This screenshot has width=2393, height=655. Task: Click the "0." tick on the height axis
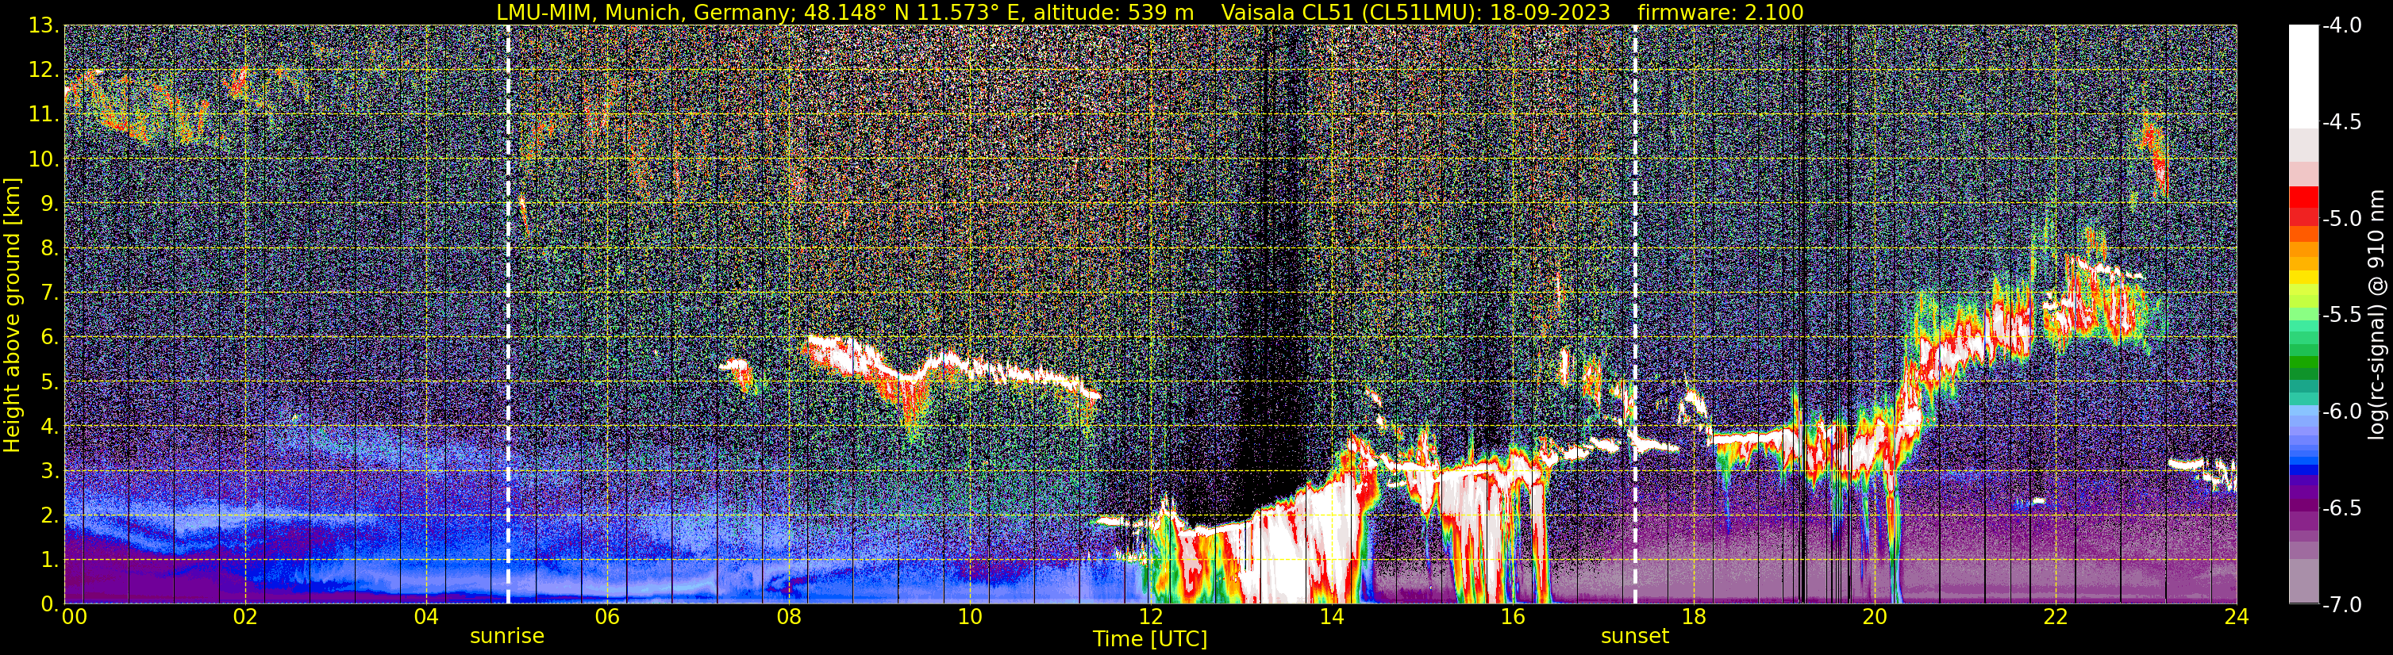coord(50,604)
